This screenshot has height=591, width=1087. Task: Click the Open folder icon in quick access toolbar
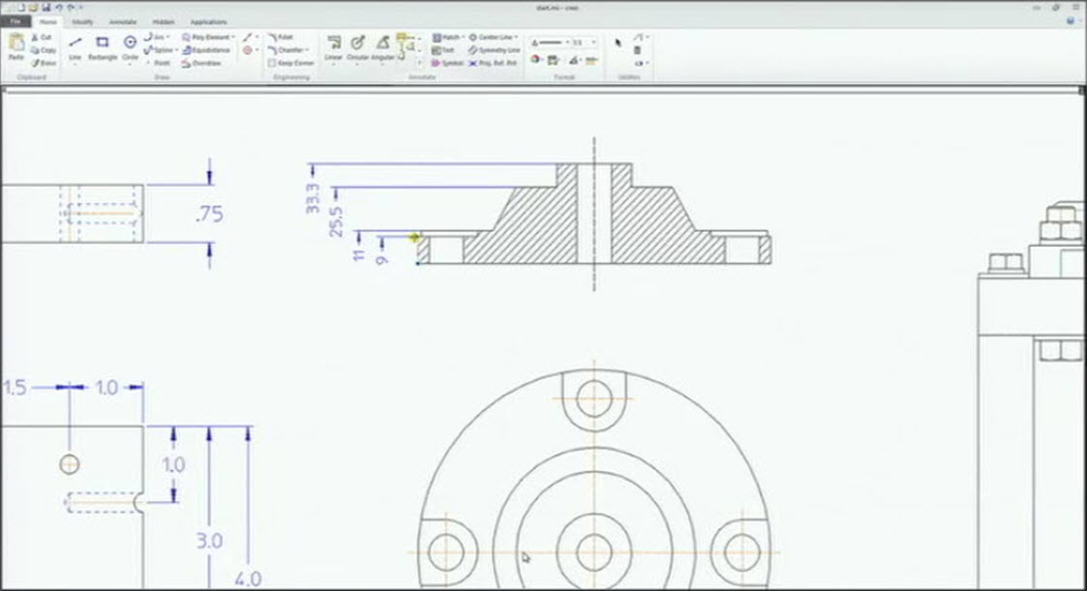(x=33, y=7)
